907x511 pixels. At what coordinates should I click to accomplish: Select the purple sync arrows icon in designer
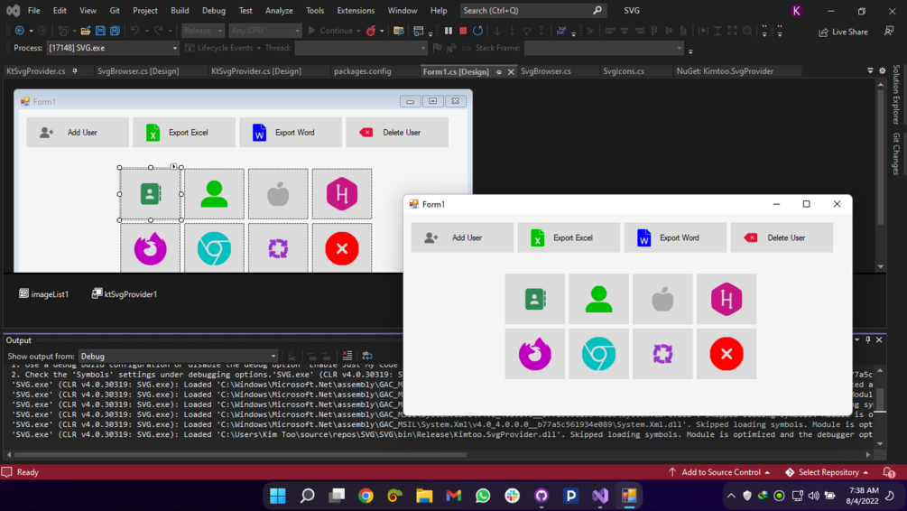click(x=278, y=247)
